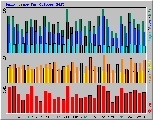Click the 'Daily usage for October 2025' title
Screen dimensions: 153x120
(35, 4)
